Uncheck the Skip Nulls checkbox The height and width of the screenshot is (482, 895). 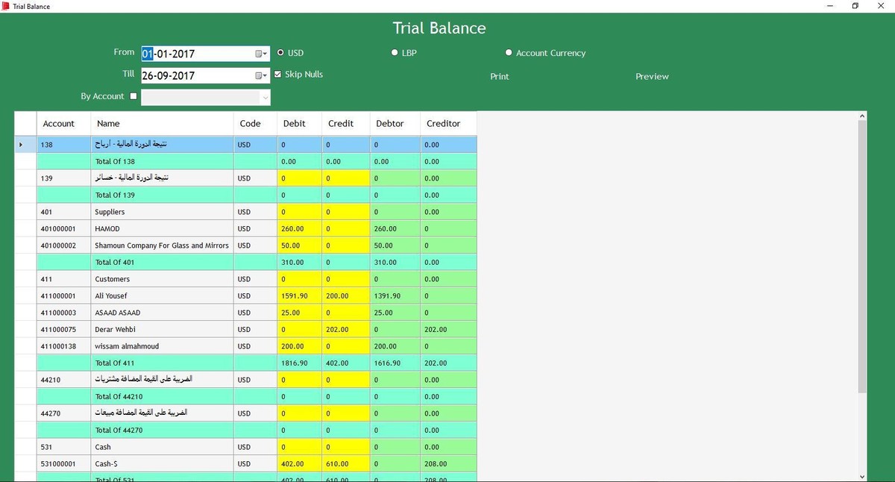click(x=278, y=75)
